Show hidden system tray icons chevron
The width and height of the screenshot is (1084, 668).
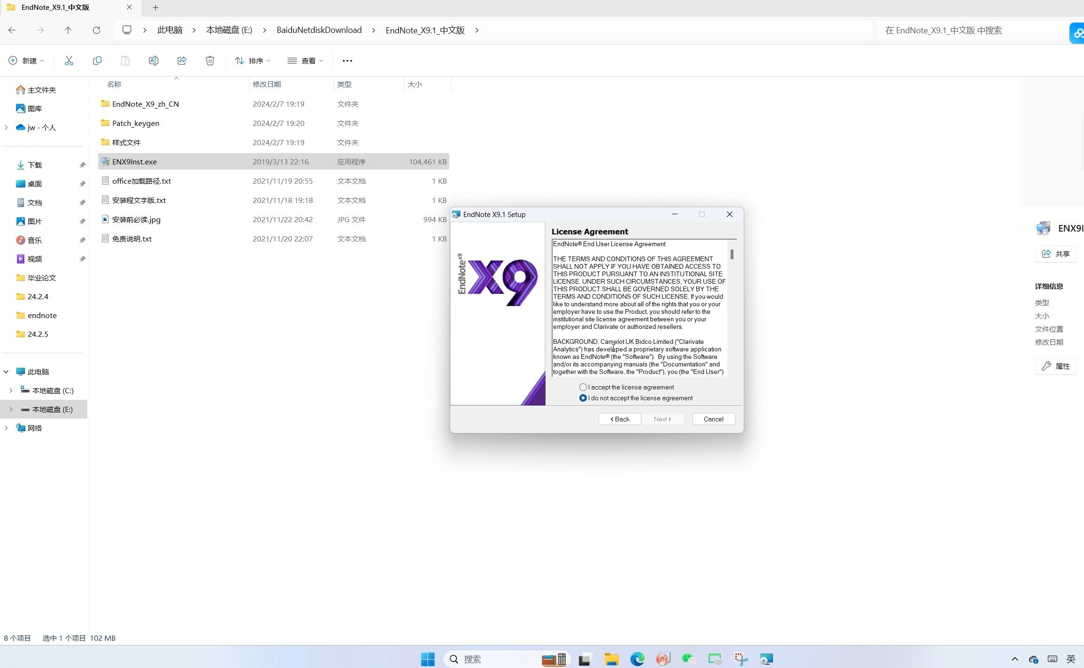pyautogui.click(x=1014, y=659)
